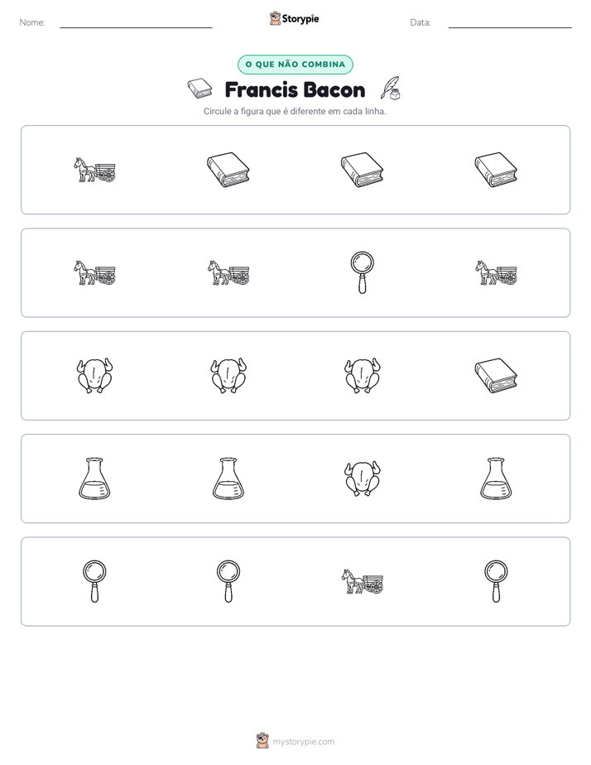Click the book icon left of the title
The width and height of the screenshot is (591, 765).
[x=200, y=89]
